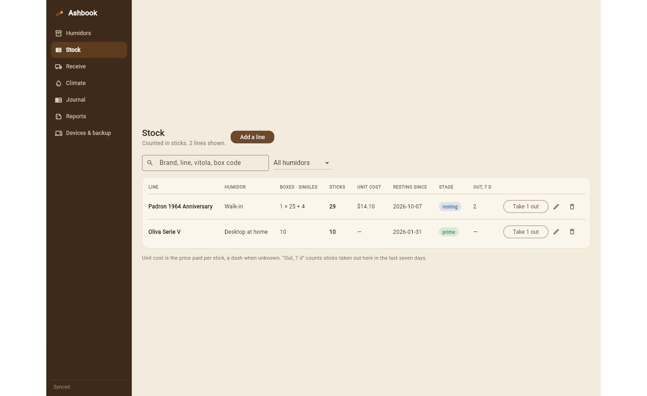
Task: Edit the Padron 1964 Anniversary line
Action: pyautogui.click(x=556, y=207)
